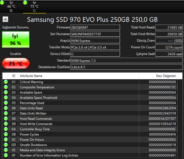Screen dimensions: 184x159
Task: Select the C: drive tab at 75 °C
Action: [x=34, y=7]
